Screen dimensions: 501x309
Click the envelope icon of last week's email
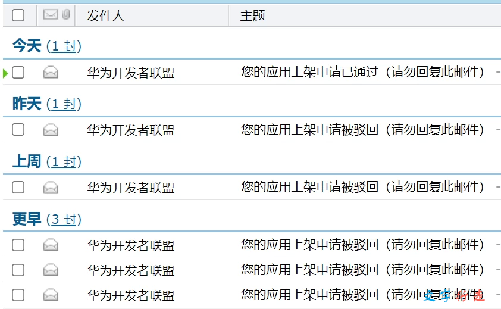pyautogui.click(x=51, y=188)
